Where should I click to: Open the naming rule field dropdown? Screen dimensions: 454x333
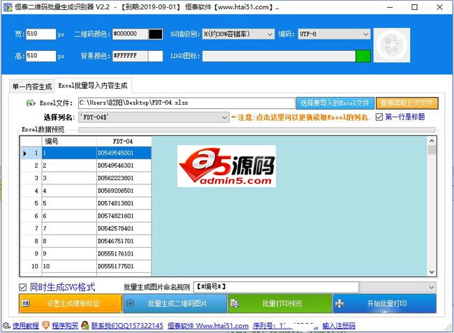coord(431,288)
